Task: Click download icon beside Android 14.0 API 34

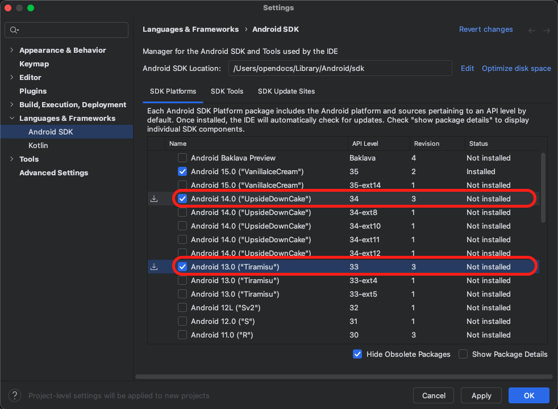Action: coord(154,199)
